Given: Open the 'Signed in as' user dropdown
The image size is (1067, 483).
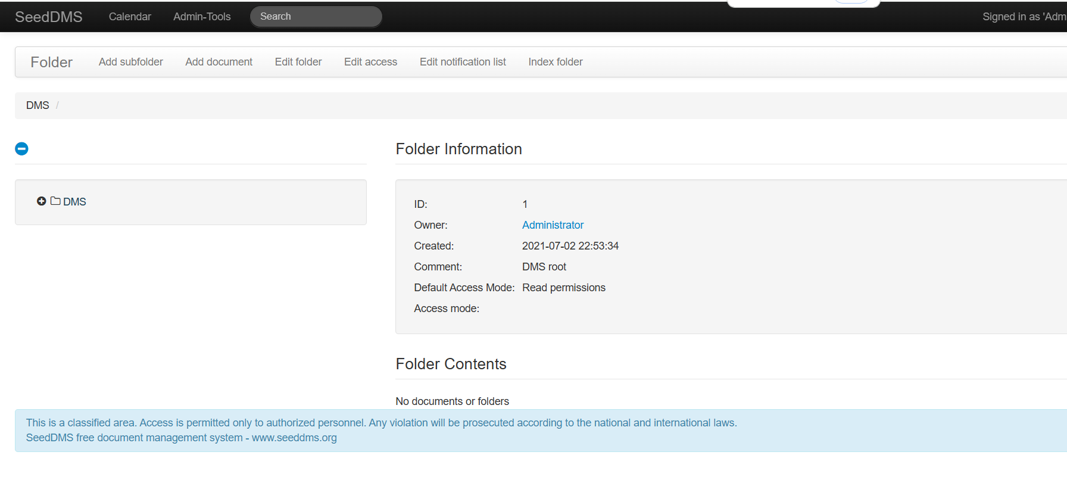Looking at the screenshot, I should point(1024,17).
